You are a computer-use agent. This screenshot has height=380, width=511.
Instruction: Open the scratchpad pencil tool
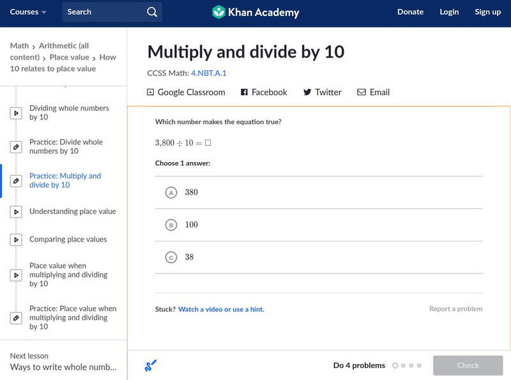151,366
